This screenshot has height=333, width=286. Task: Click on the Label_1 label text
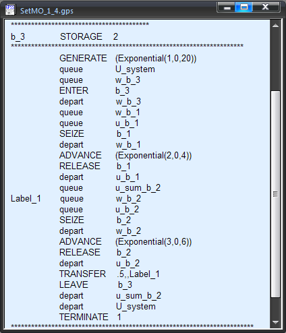click(x=26, y=199)
